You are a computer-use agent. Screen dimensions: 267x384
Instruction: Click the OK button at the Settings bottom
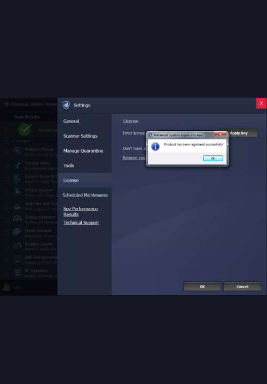(x=202, y=287)
